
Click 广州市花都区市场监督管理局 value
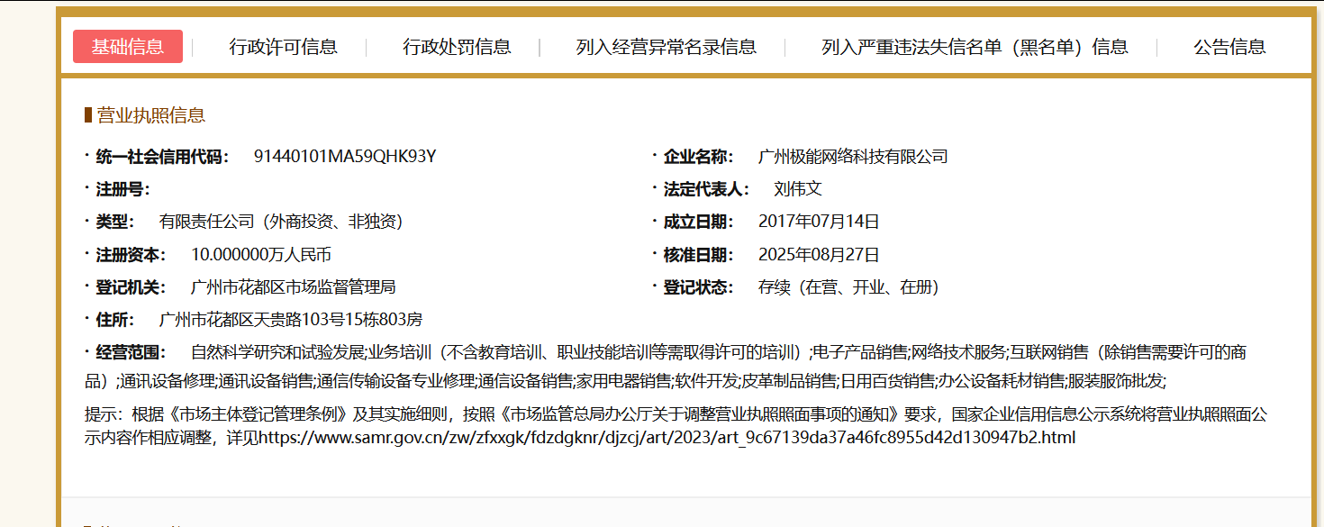(x=294, y=287)
